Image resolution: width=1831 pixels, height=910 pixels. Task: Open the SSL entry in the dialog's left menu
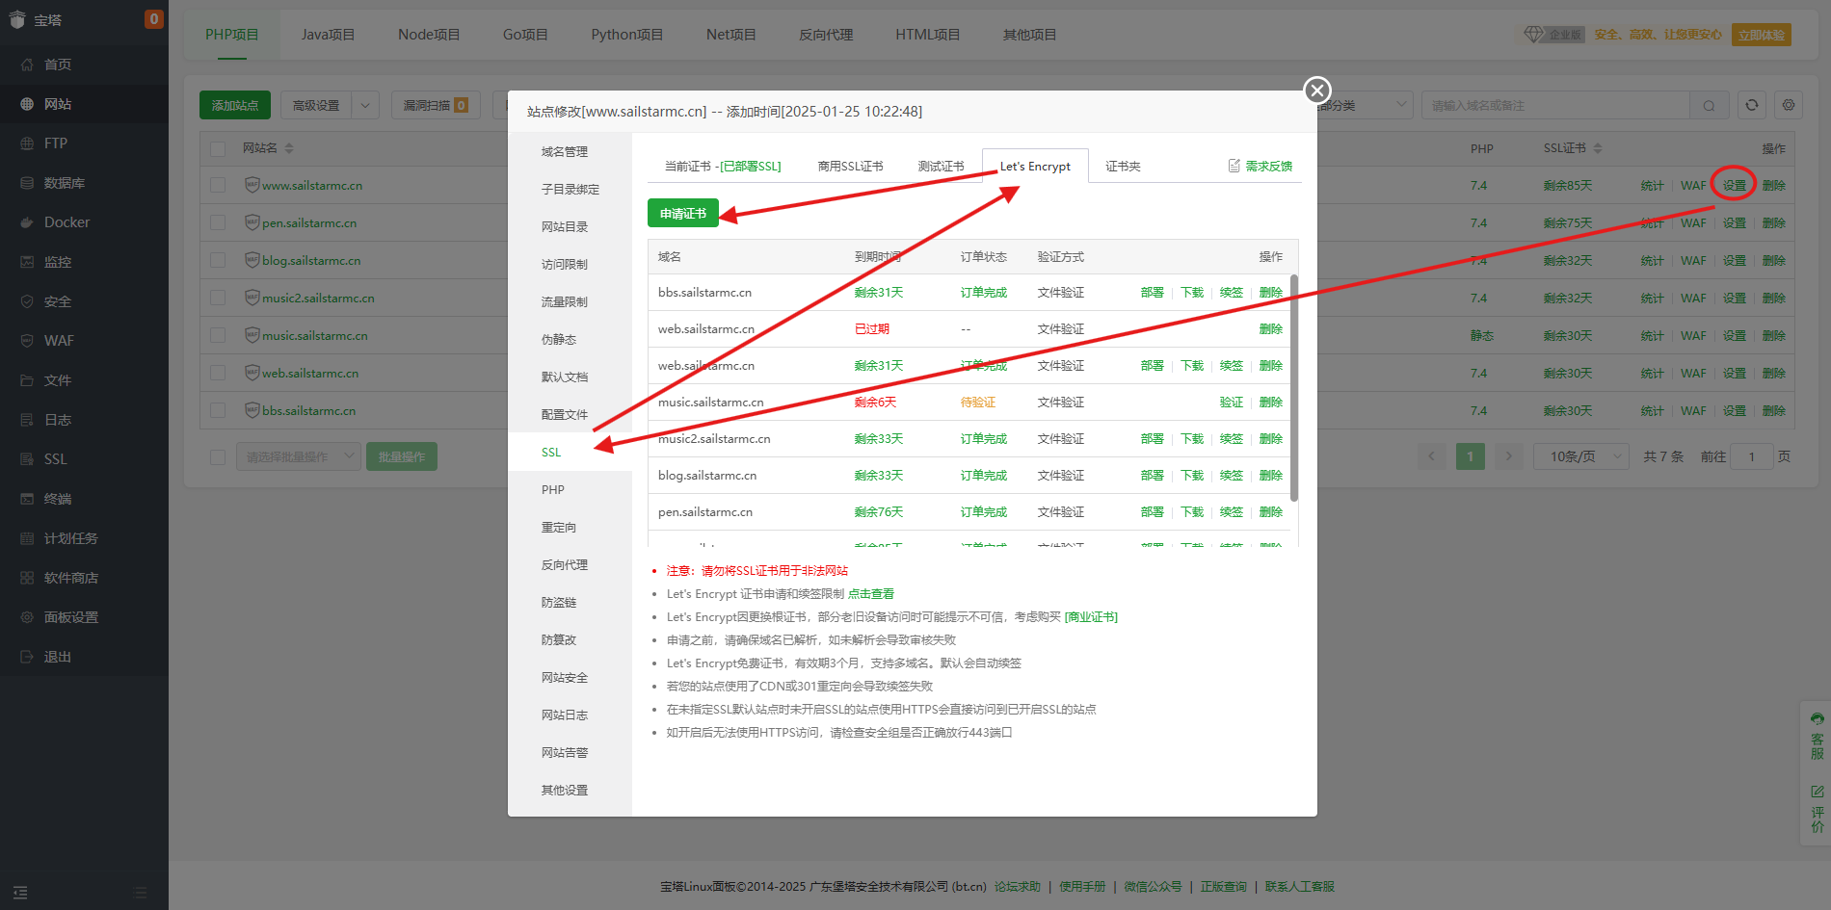click(571, 453)
